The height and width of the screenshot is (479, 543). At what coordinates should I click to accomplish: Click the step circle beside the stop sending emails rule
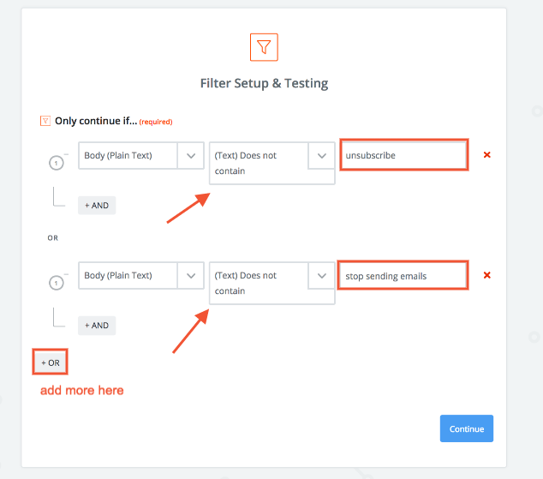coord(56,282)
